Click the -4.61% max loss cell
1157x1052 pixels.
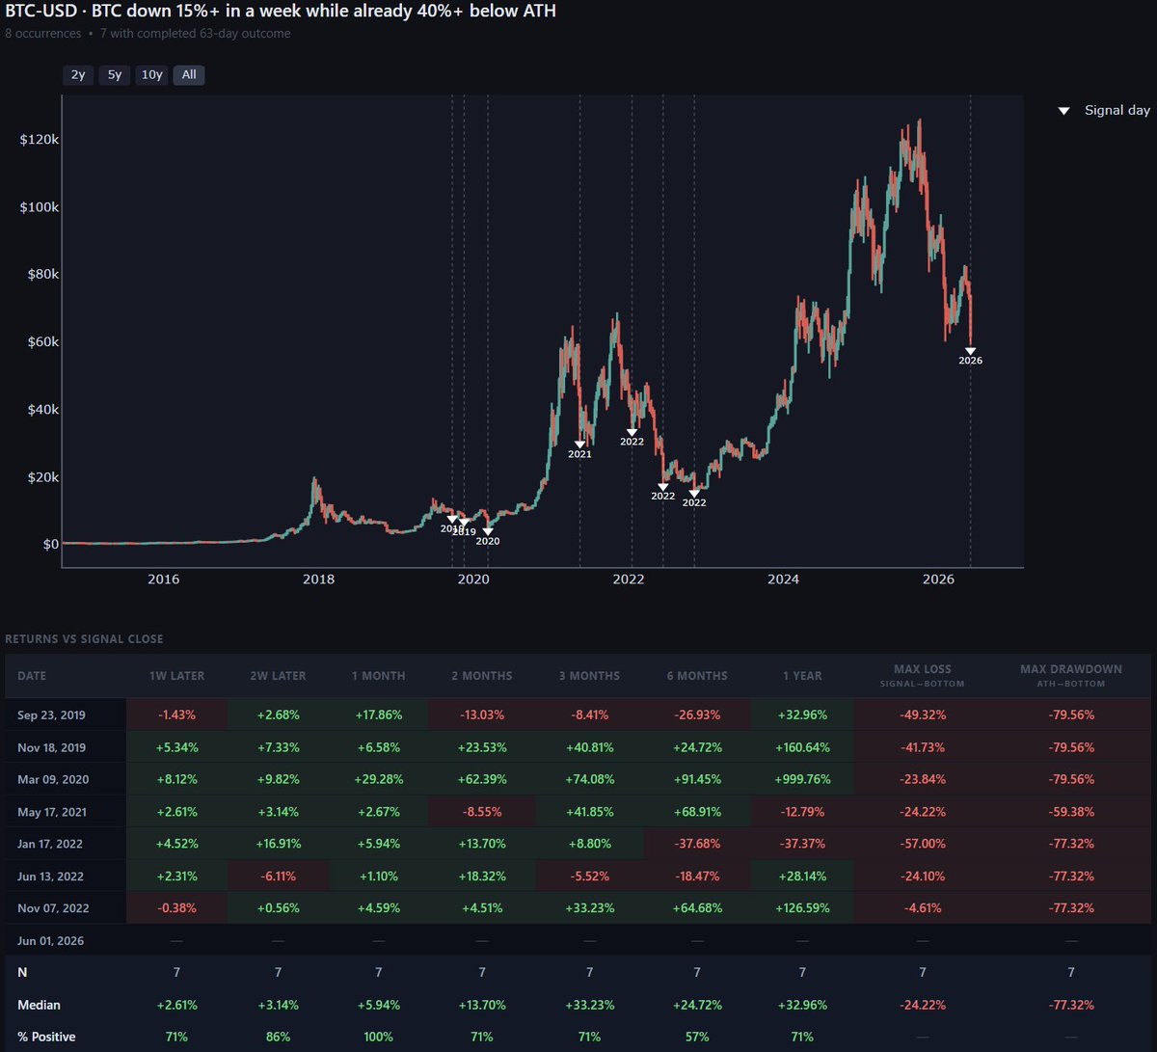tap(923, 908)
